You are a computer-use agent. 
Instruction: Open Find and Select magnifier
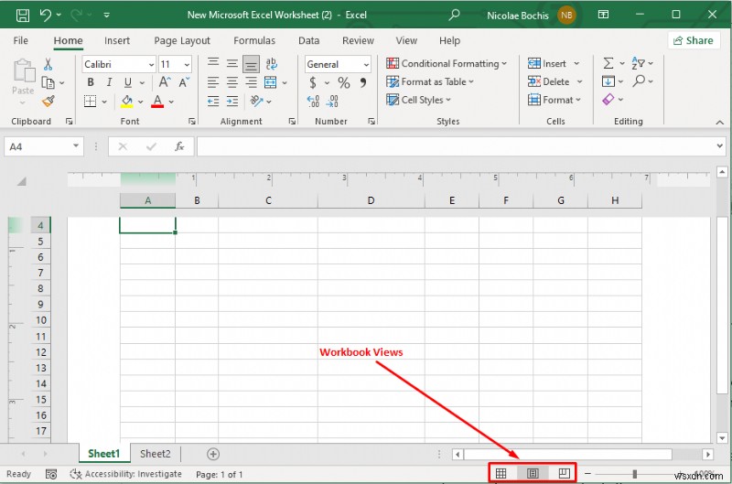639,81
